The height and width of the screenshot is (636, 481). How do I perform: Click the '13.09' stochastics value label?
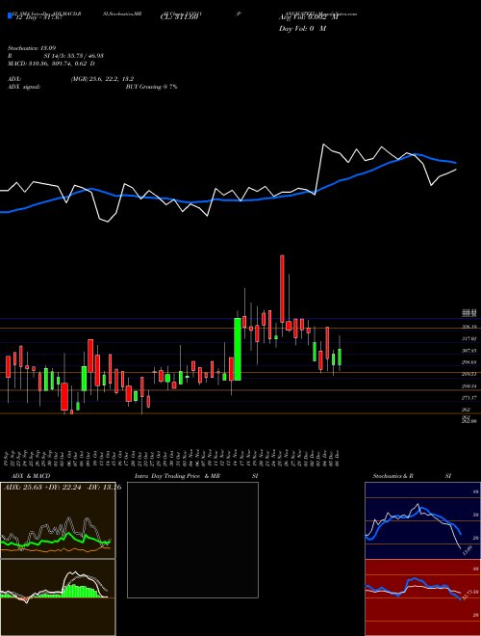[468, 551]
